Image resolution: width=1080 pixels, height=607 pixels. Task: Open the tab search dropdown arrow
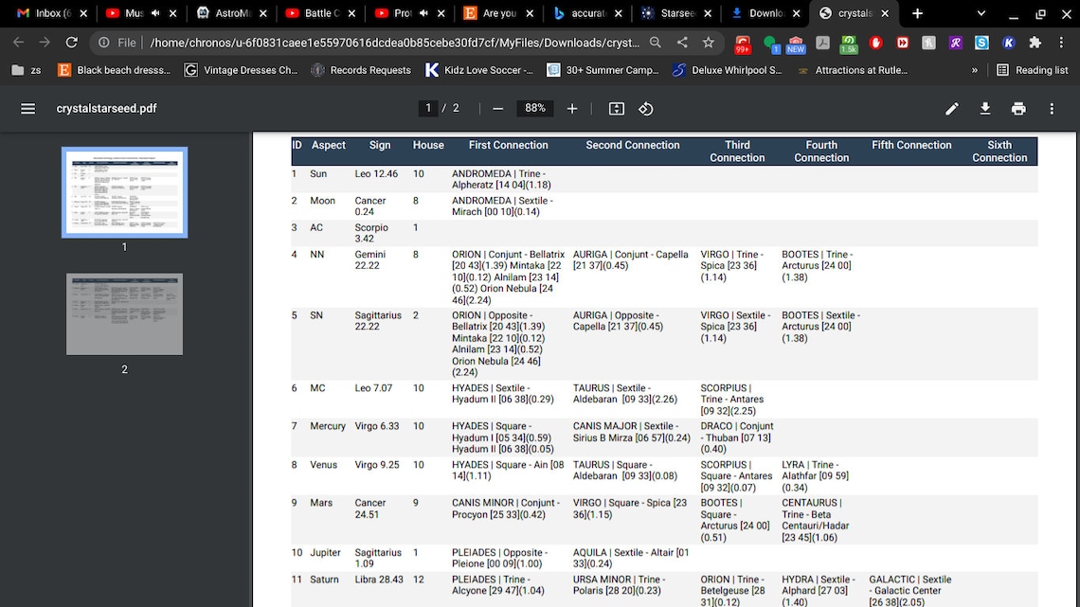[981, 13]
